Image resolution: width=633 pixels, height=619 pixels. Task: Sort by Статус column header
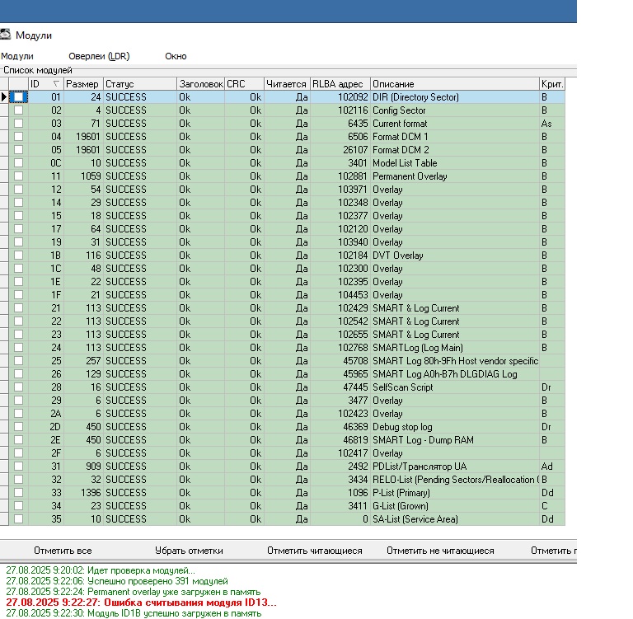(x=139, y=84)
